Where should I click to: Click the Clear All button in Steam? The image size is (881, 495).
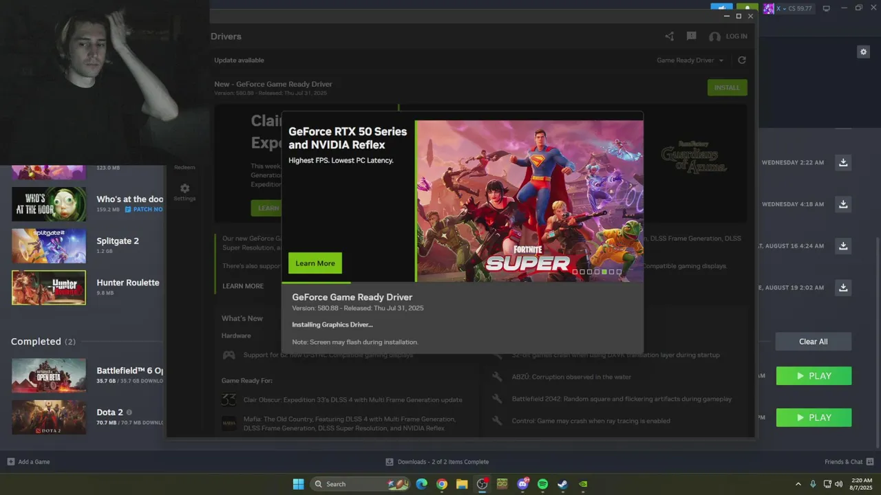point(813,342)
